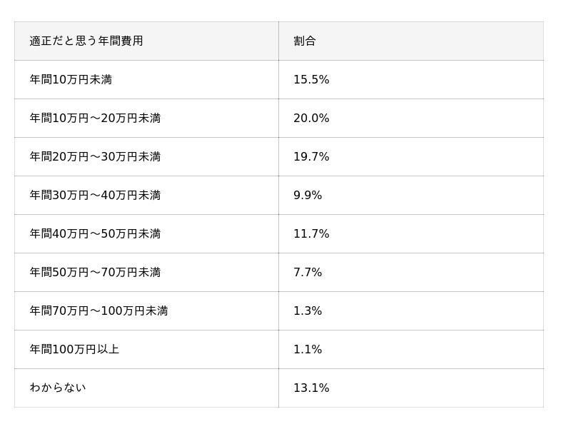Viewport: 571px width, 429px height.
Task: Select the 年間10万円未満 row label
Action: [71, 80]
